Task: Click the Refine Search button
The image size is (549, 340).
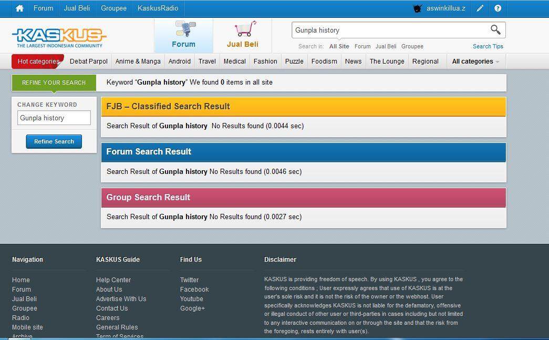Action: [x=54, y=141]
